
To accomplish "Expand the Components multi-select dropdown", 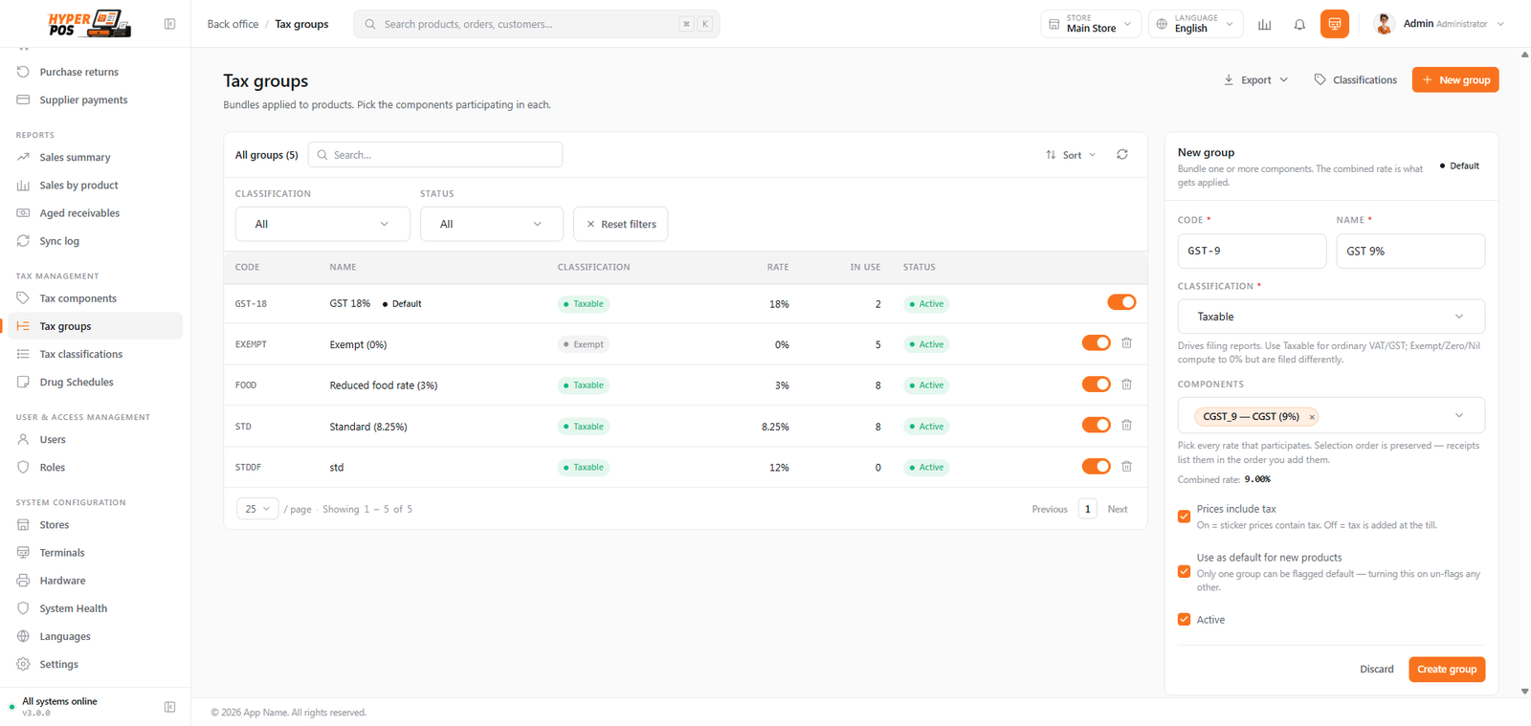I will (1459, 416).
